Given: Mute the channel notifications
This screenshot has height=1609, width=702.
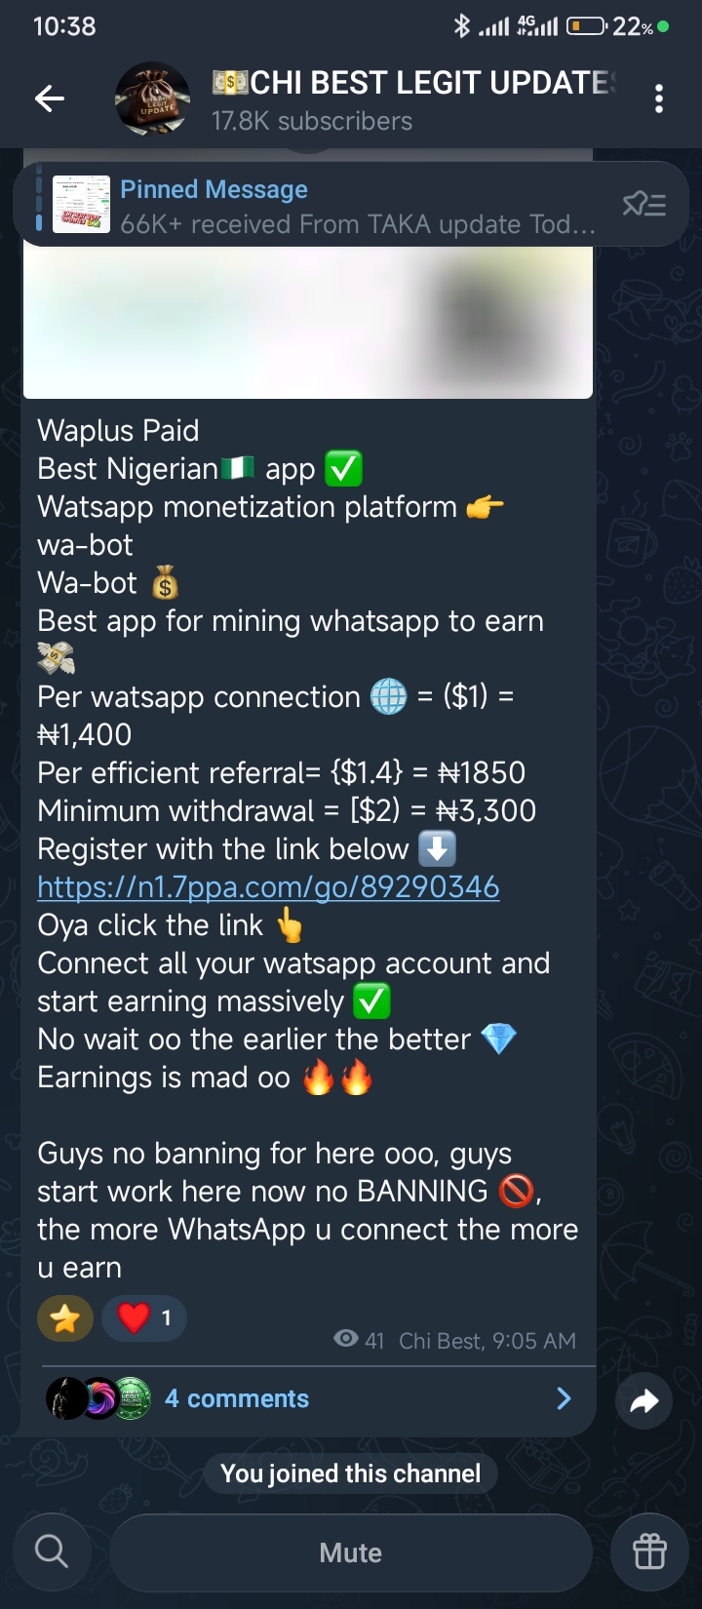Looking at the screenshot, I should pos(351,1551).
